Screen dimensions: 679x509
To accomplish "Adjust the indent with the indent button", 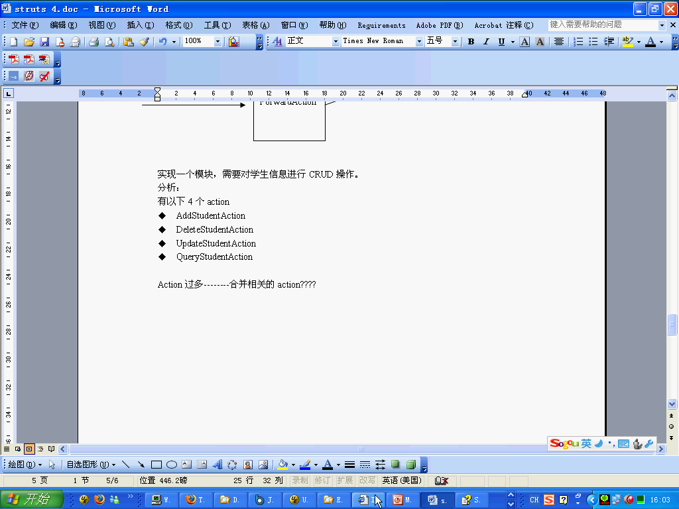I will (609, 42).
